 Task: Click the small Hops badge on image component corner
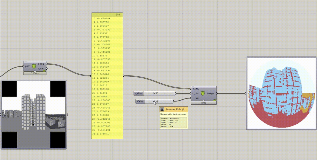(x=215, y=100)
